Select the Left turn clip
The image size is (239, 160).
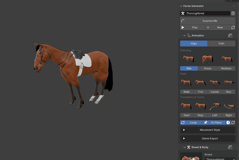[x=215, y=115]
